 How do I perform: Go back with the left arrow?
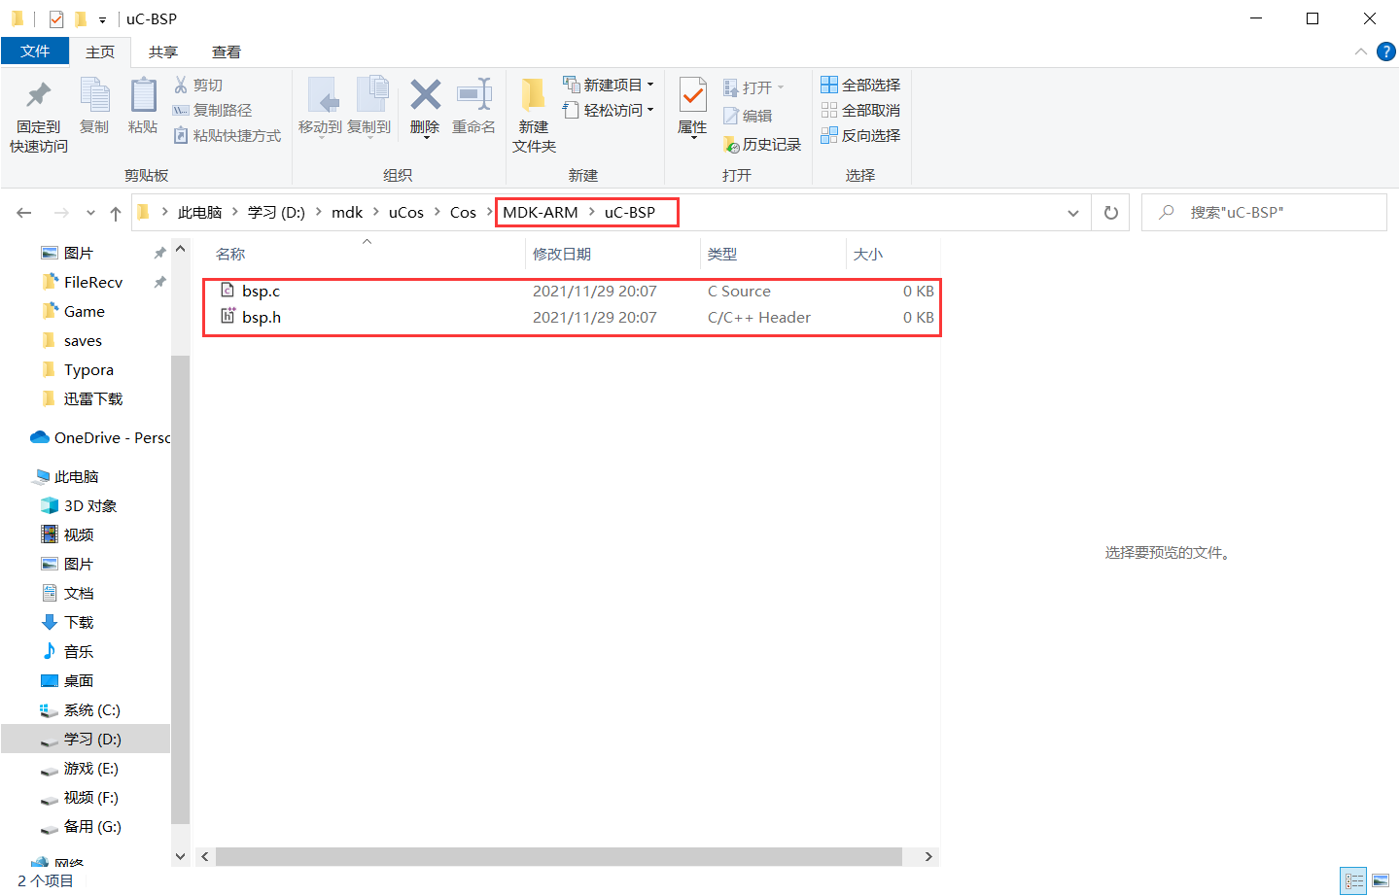tap(24, 213)
